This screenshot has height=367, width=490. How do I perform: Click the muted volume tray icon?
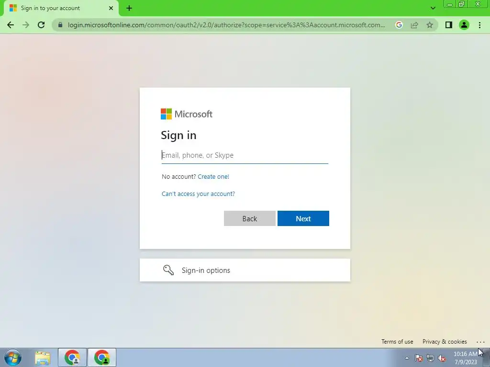442,358
